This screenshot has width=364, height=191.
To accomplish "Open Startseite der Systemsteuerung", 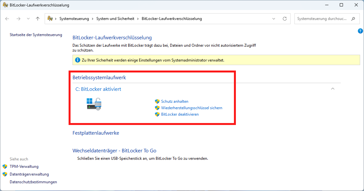I will tap(36, 35).
